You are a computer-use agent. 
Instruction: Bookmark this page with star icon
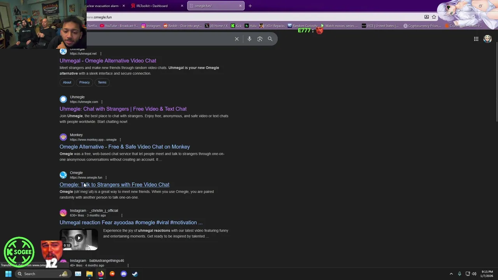pyautogui.click(x=434, y=17)
